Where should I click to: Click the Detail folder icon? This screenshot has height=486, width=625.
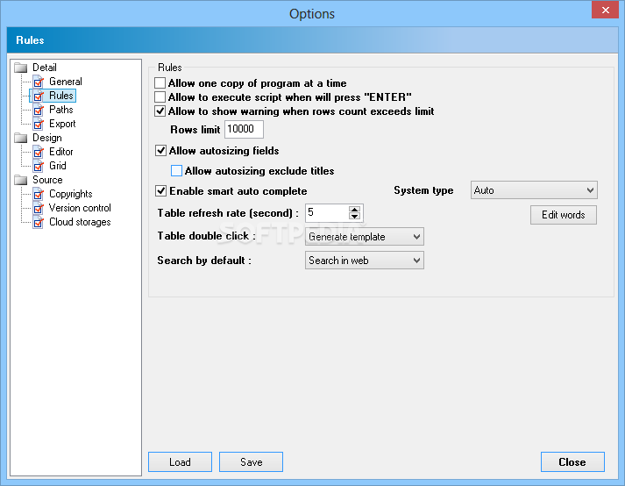[x=21, y=68]
